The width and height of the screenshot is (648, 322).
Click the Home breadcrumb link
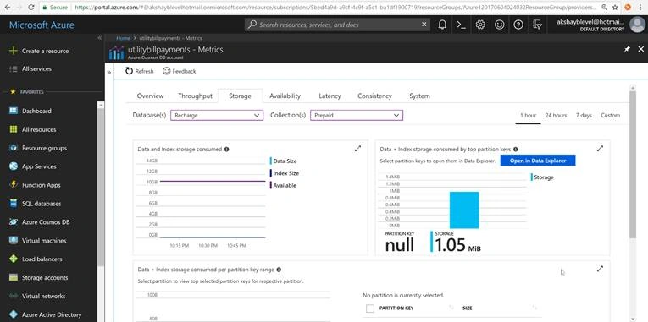point(123,38)
